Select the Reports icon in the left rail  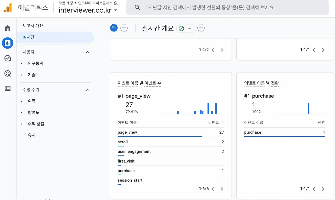(x=7, y=43)
